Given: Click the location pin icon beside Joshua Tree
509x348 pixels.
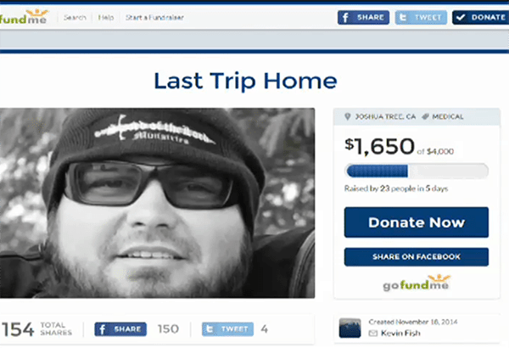Looking at the screenshot, I should point(347,116).
